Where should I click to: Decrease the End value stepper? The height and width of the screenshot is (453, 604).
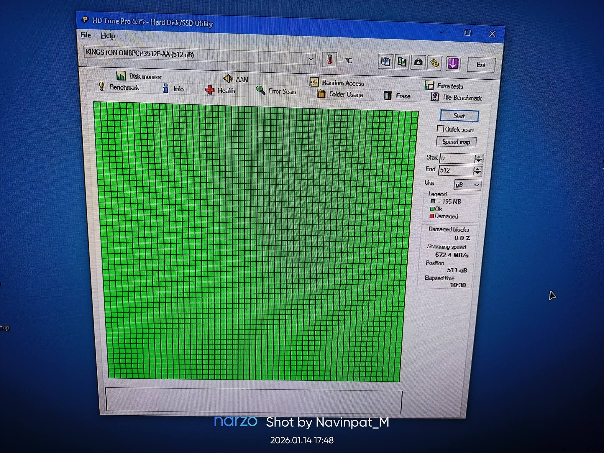point(477,173)
